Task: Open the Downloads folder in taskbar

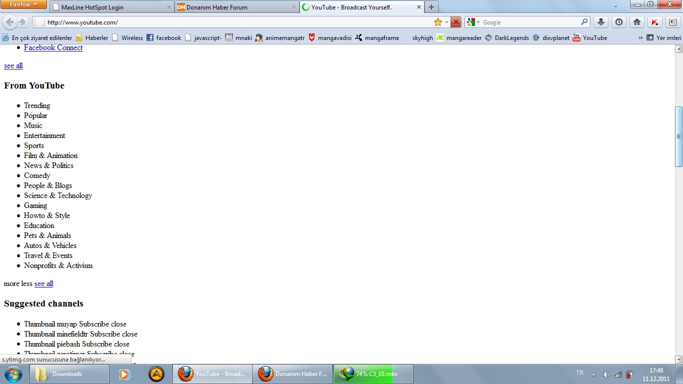Action: [x=69, y=374]
